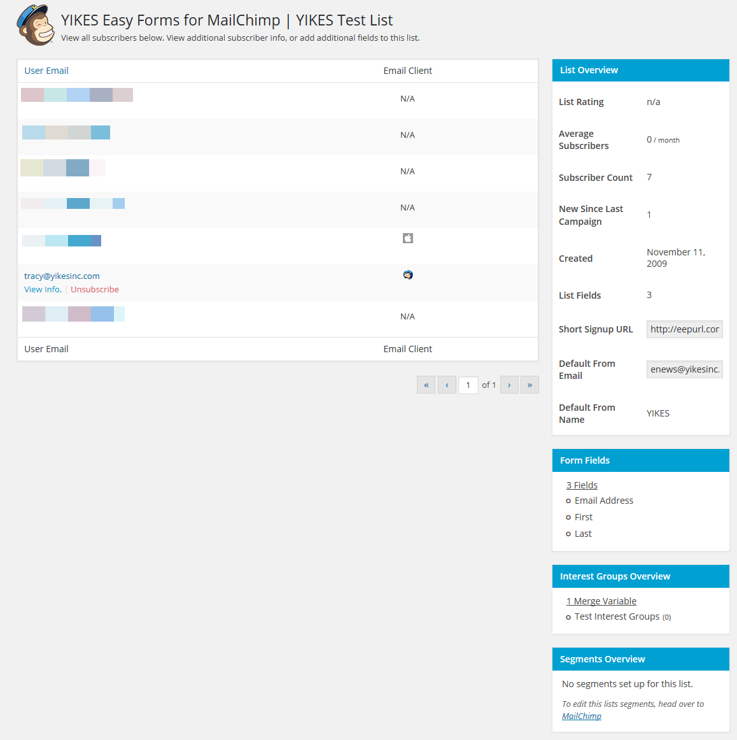Click the Email Address form field item

click(603, 501)
